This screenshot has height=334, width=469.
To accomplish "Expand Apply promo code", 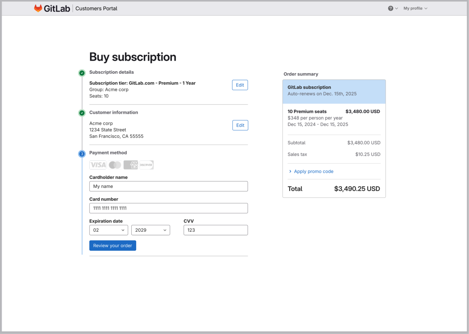I will click(311, 171).
